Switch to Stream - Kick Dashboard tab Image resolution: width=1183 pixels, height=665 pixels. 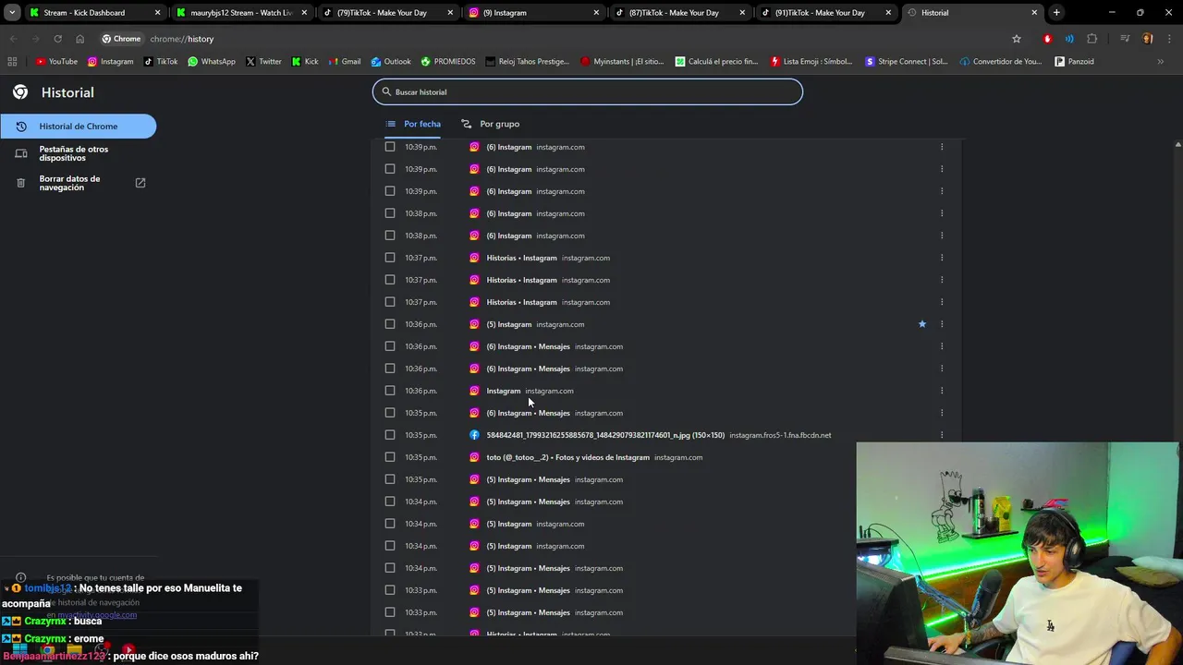coord(95,13)
